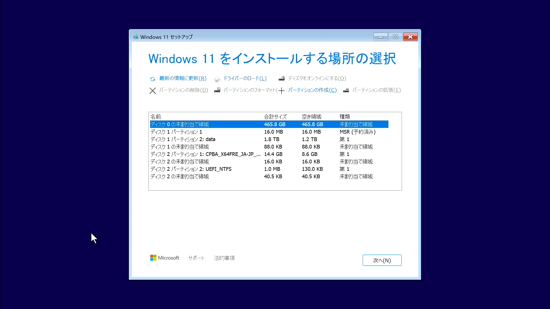
Task: Click the drive icon for パーティションの拡張
Action: pyautogui.click(x=346, y=90)
